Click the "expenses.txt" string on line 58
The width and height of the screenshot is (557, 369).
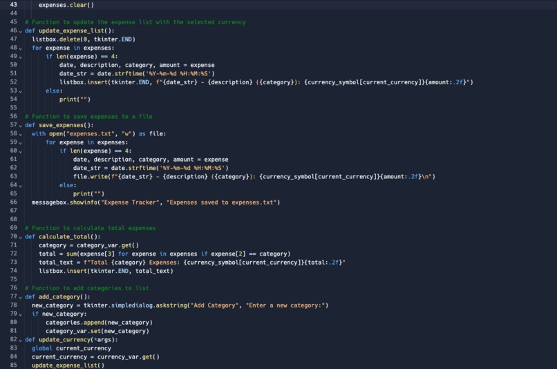[91, 133]
